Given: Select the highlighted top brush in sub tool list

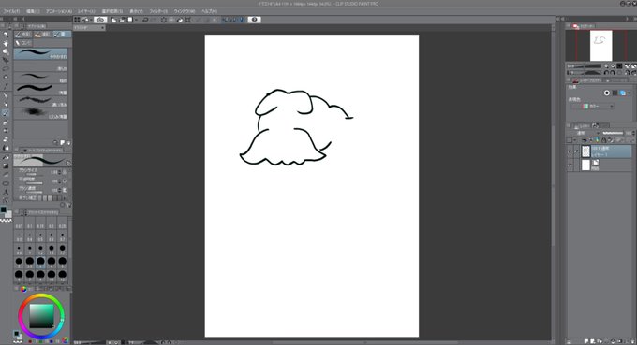Looking at the screenshot, I should click(40, 54).
